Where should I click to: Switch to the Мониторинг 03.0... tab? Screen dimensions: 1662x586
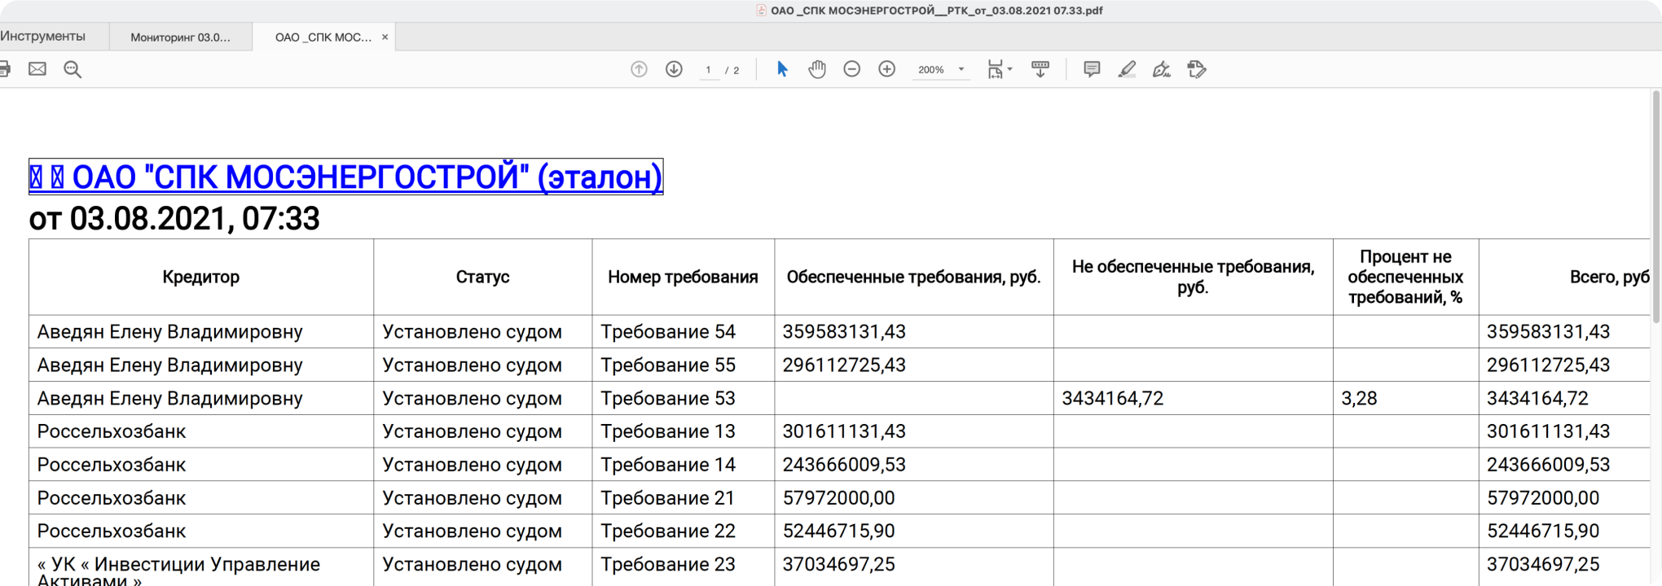coord(180,37)
